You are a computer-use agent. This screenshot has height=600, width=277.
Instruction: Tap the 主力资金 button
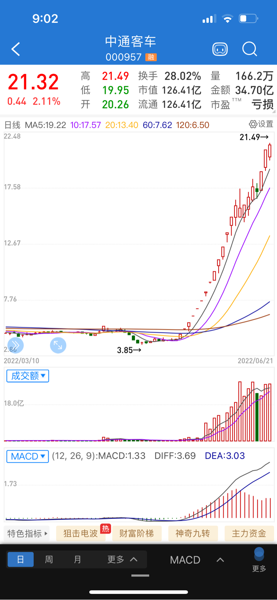[x=249, y=534]
